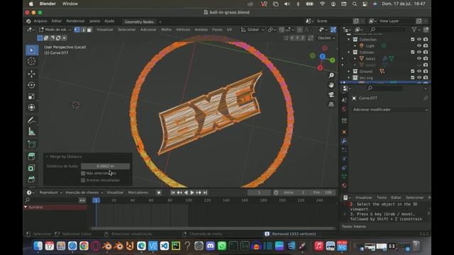Open the Inserção de chaves dropdown
This screenshot has width=454, height=255.
point(84,193)
